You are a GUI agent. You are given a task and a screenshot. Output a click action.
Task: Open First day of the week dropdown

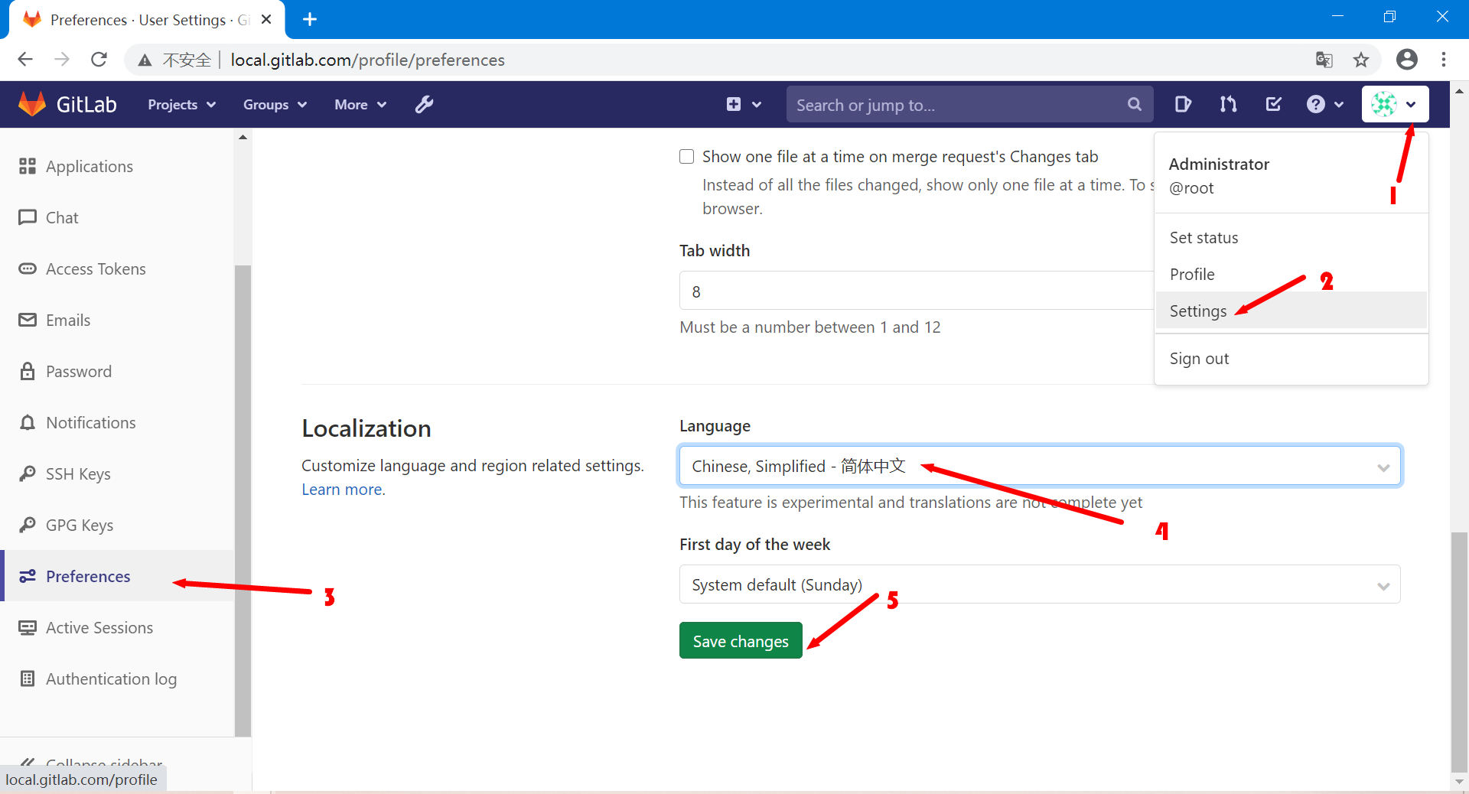click(1040, 584)
